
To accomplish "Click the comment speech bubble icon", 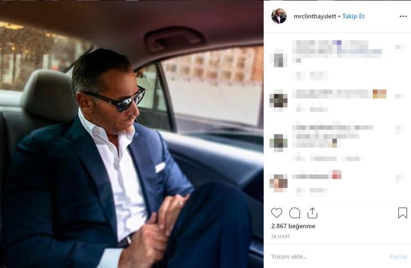I will click(x=295, y=213).
